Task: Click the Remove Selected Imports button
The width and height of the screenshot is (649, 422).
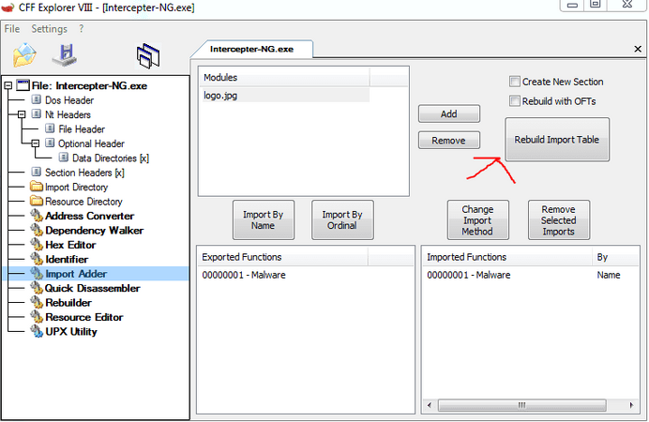Action: 559,220
